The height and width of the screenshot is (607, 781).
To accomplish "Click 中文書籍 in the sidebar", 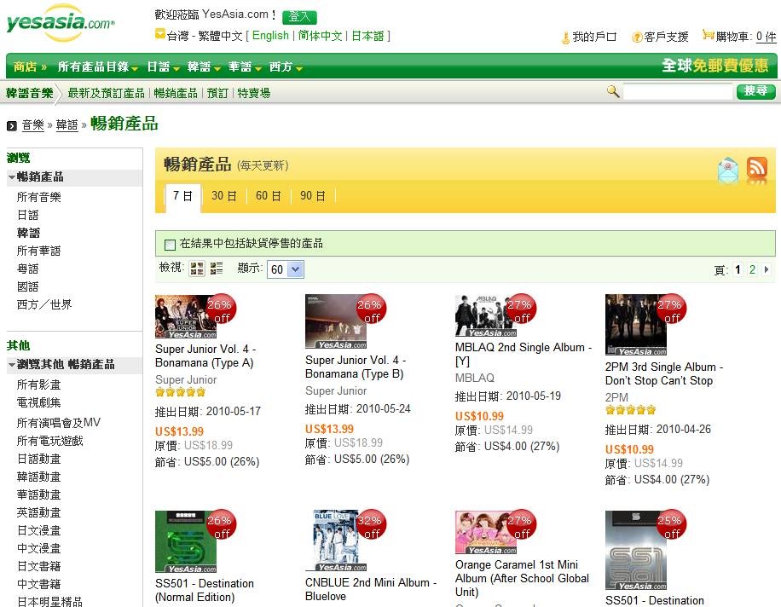I will (39, 585).
